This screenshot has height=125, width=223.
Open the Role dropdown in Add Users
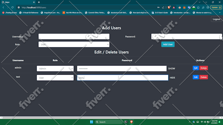coord(74,44)
